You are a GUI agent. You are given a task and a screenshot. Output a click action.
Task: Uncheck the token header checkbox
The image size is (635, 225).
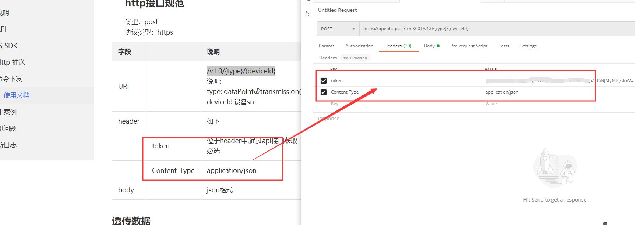(x=324, y=81)
